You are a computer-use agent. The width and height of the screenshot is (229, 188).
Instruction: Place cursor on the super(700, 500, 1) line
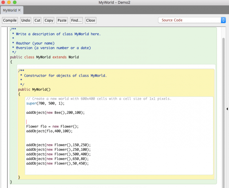click(45, 103)
